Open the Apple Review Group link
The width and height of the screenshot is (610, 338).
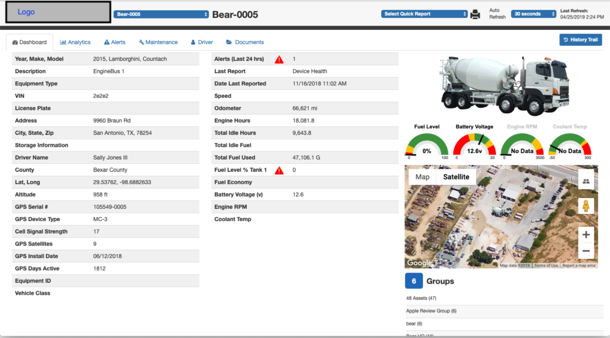pyautogui.click(x=431, y=311)
